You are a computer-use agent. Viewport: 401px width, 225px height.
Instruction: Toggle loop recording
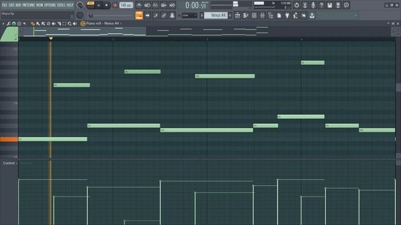[172, 5]
